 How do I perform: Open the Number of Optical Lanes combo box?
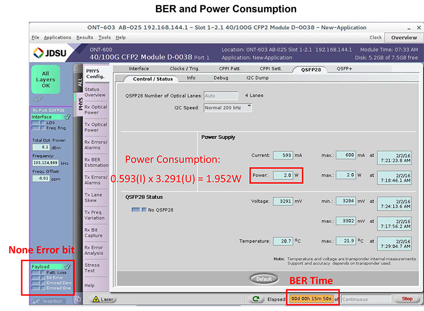click(x=220, y=96)
